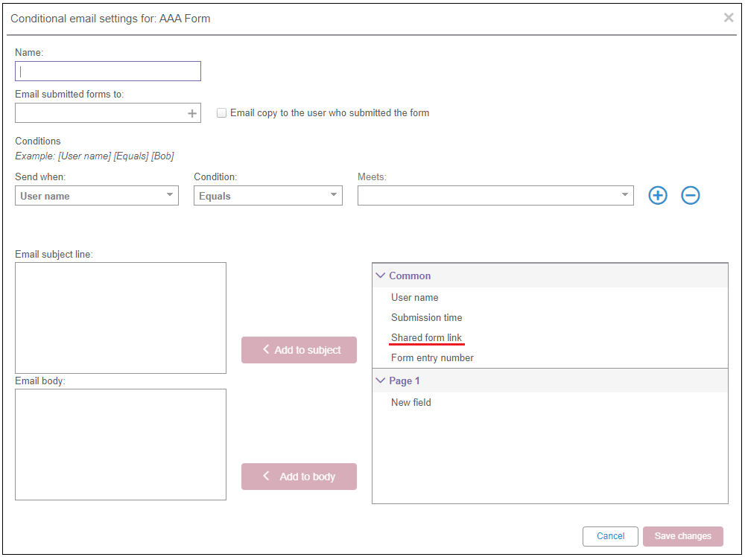Close the conditional email settings dialog

(729, 18)
